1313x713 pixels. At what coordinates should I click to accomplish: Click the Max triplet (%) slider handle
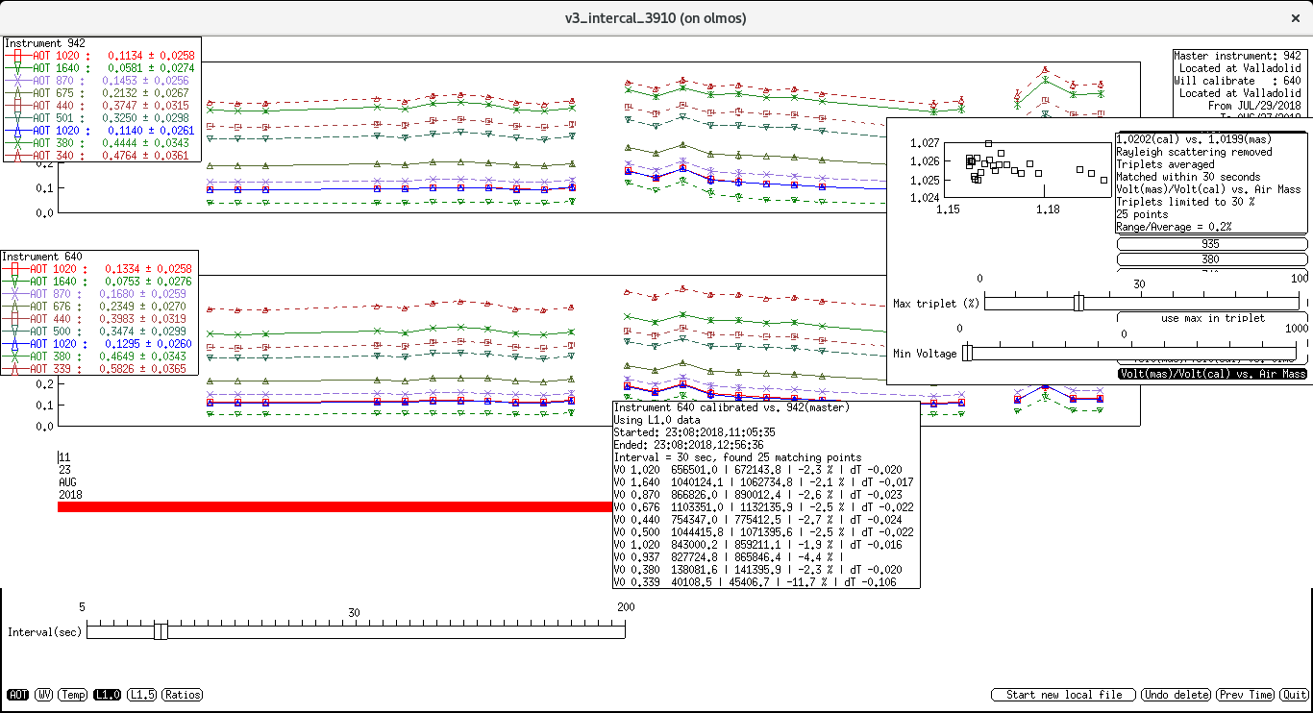point(1078,303)
